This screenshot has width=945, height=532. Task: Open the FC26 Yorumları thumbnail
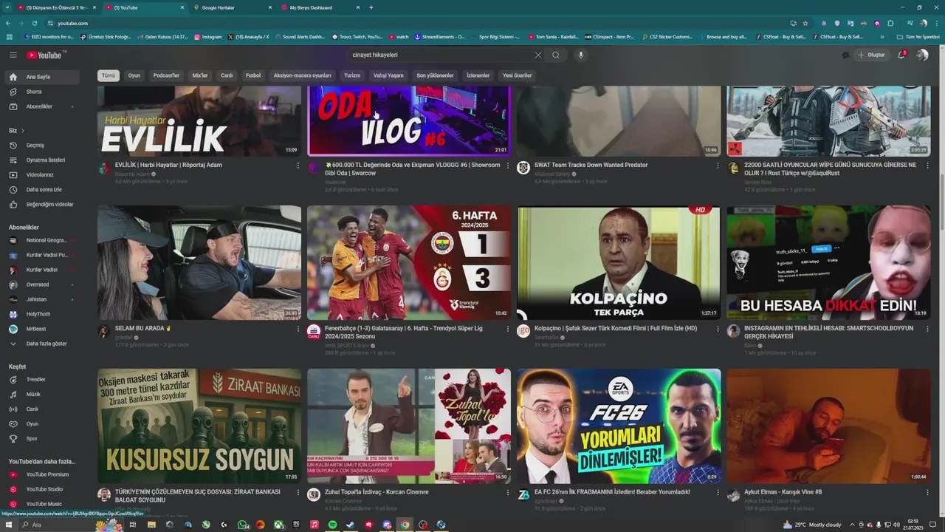619,426
